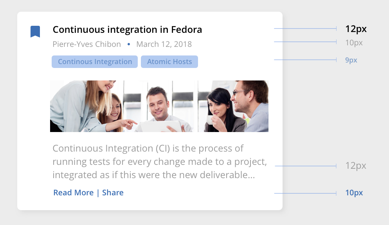Viewport: 389px width, 225px height.
Task: Click the blue dot separator between author and date
Action: tap(129, 44)
